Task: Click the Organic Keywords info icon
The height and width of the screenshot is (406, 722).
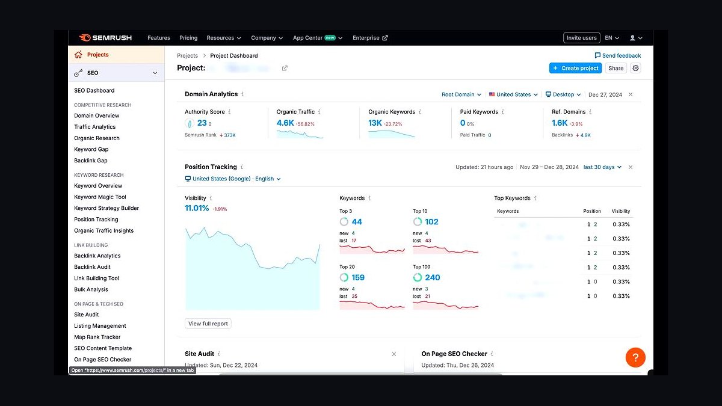Action: click(419, 112)
